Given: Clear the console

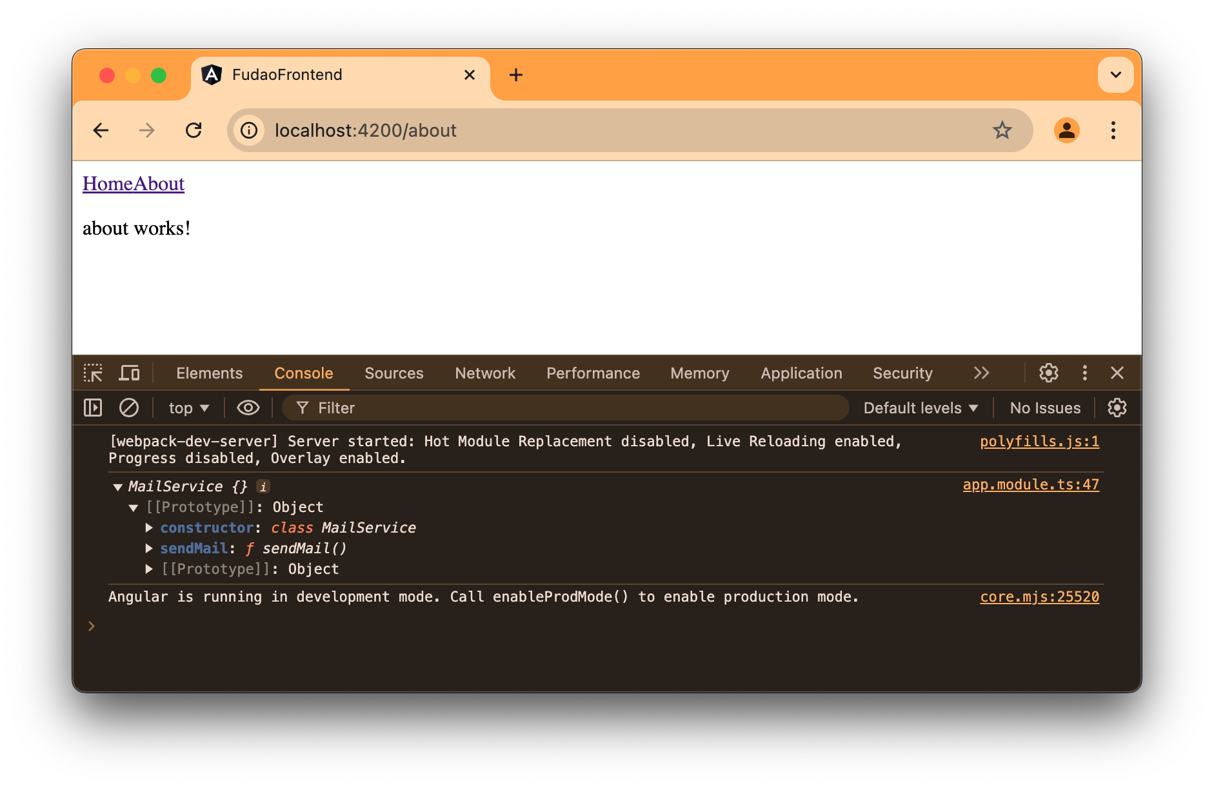Looking at the screenshot, I should pyautogui.click(x=129, y=408).
